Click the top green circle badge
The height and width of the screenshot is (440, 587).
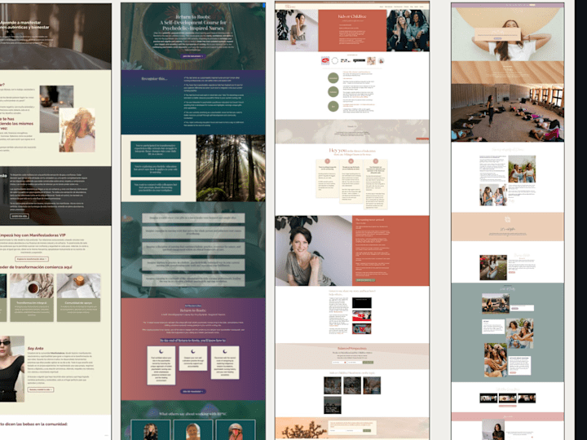click(333, 78)
